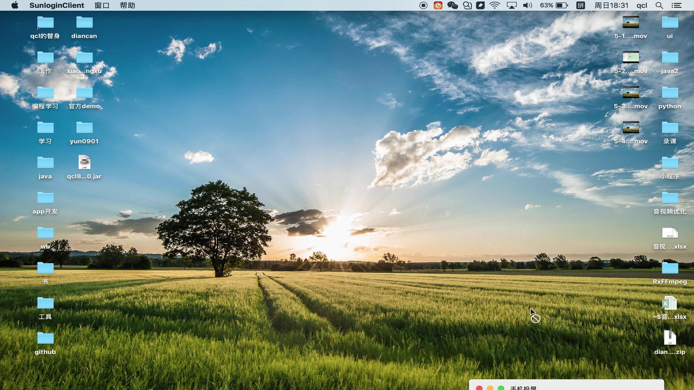Select the xiao...ngxu folder

click(x=84, y=62)
